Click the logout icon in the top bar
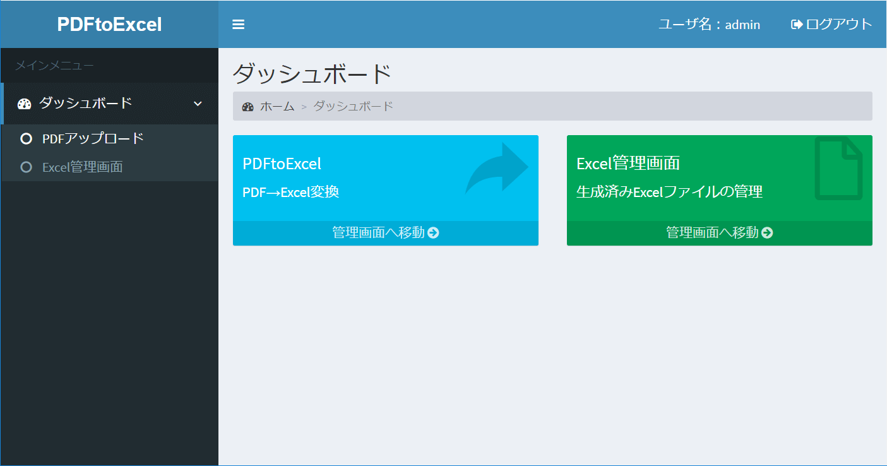Image resolution: width=887 pixels, height=466 pixels. [795, 24]
